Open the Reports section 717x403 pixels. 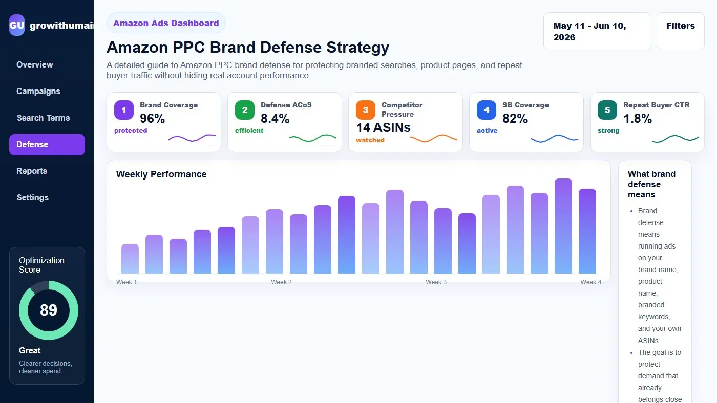point(47,171)
